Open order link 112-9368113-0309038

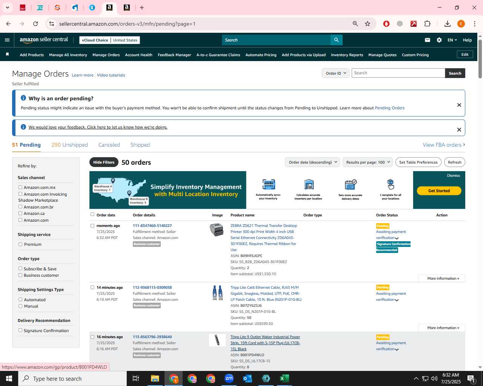tap(152, 287)
